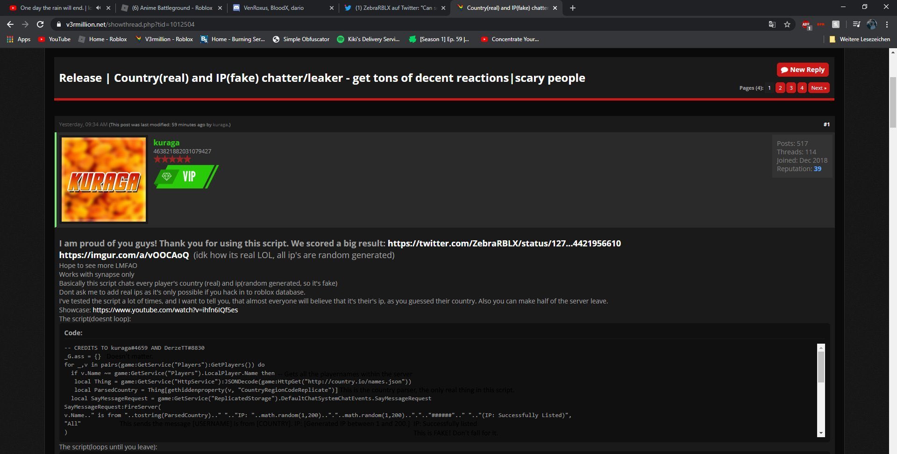Click the New Reply button

803,70
